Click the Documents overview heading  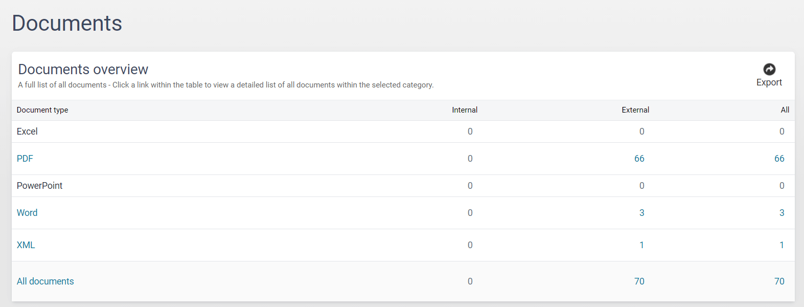click(83, 69)
